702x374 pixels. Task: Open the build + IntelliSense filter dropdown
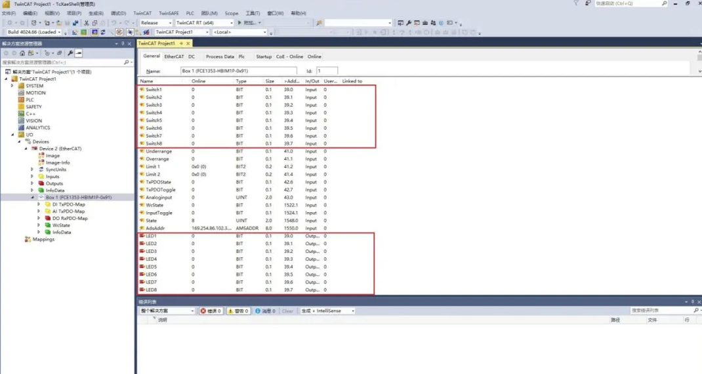click(x=327, y=311)
